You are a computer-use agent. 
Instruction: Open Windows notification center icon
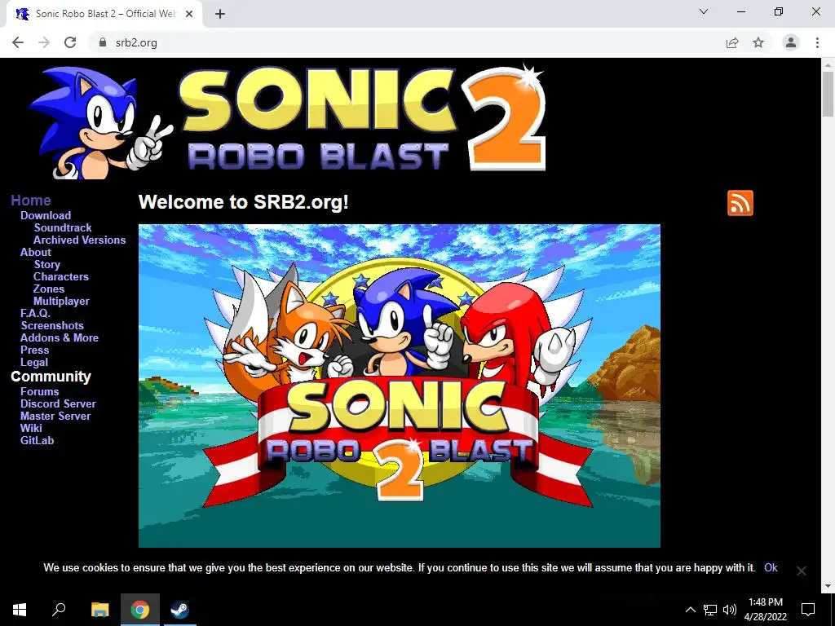(808, 610)
